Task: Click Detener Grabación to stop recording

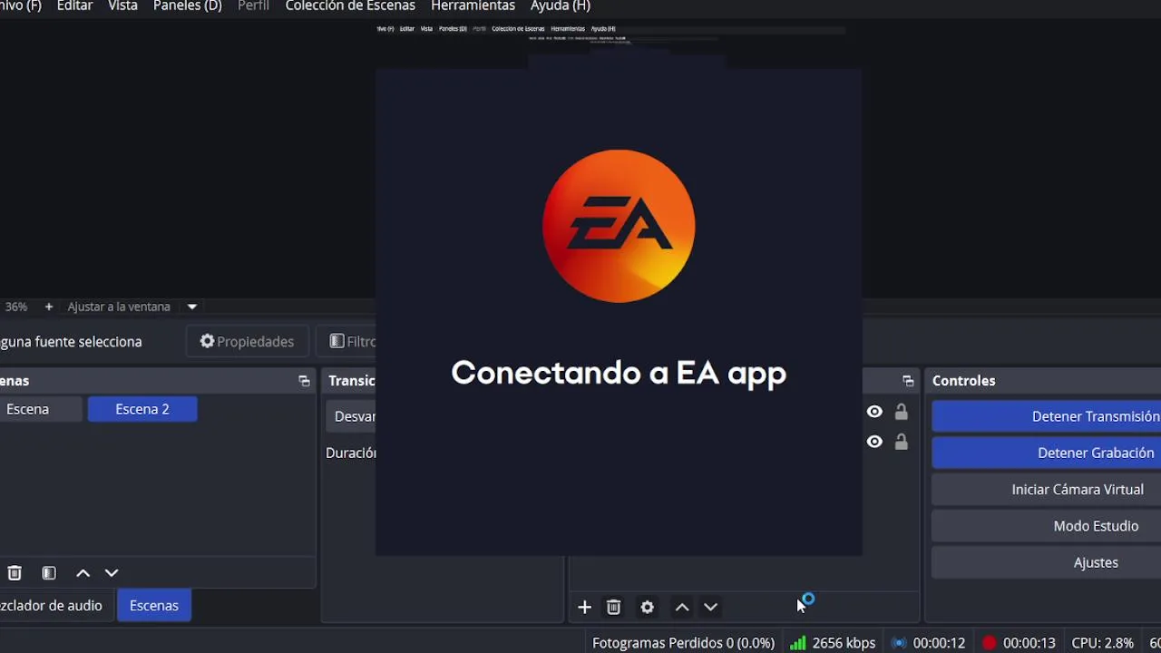Action: pyautogui.click(x=1047, y=453)
